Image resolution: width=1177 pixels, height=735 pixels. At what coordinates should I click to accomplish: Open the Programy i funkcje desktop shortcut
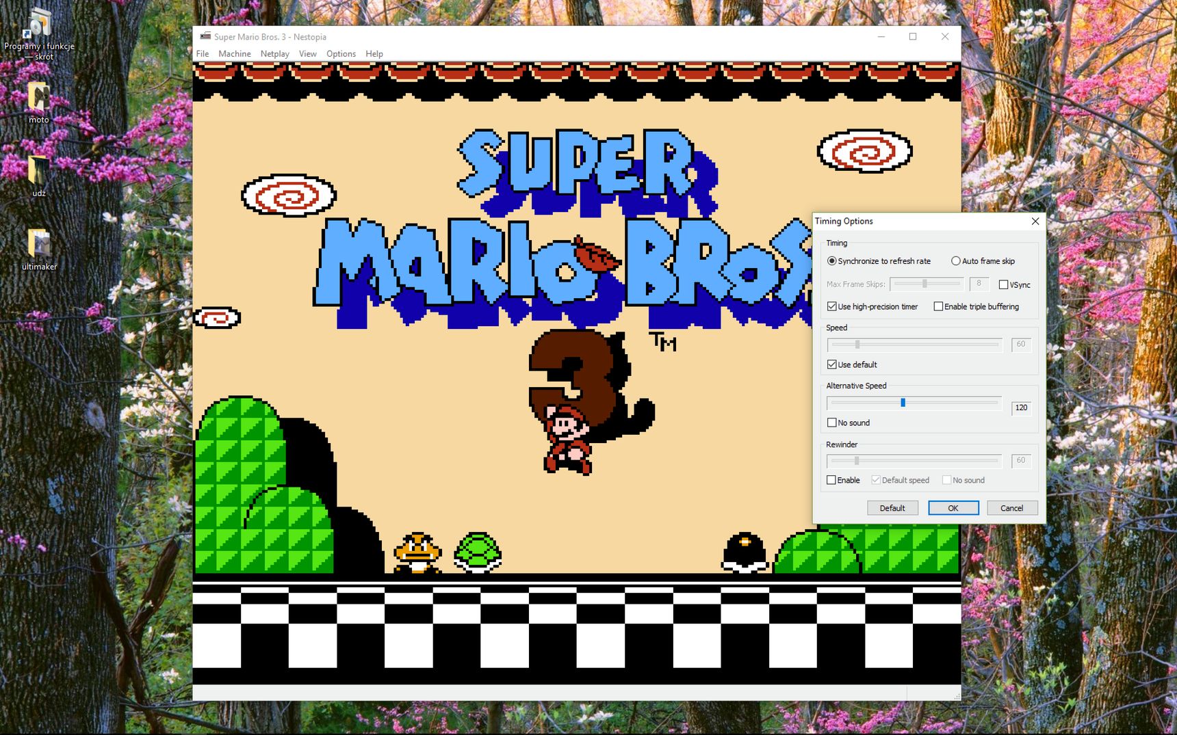click(x=39, y=34)
